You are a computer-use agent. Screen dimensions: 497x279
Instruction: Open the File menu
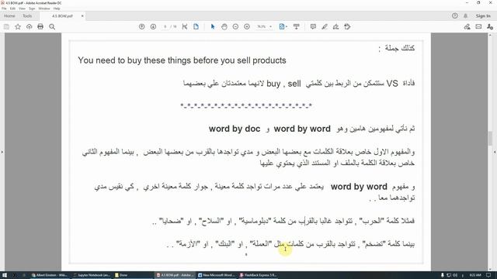point(4,9)
